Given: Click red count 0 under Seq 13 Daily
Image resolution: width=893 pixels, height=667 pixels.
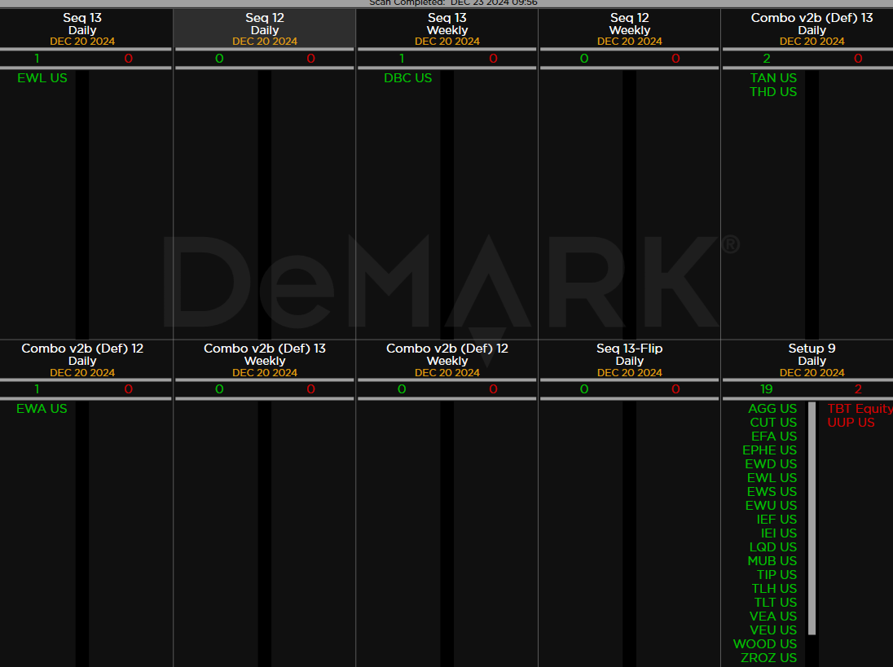Looking at the screenshot, I should [128, 59].
